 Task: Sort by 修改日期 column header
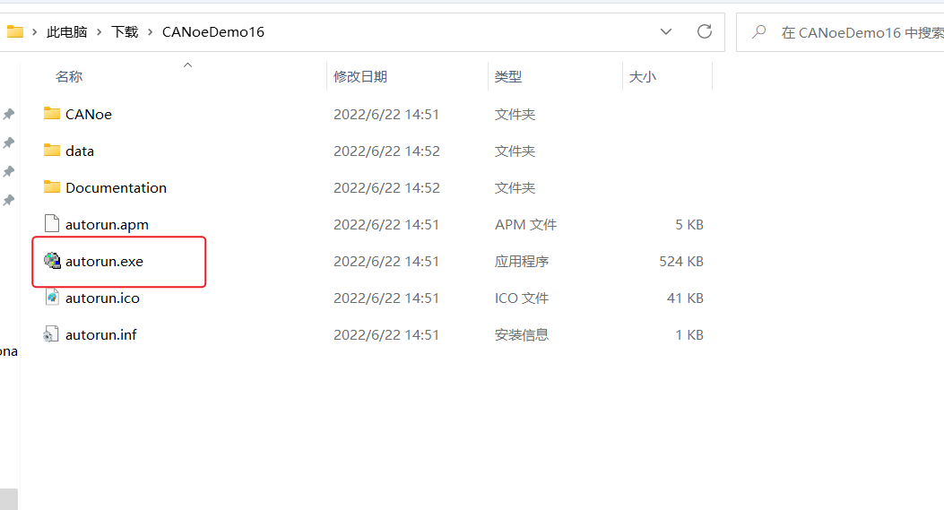360,76
